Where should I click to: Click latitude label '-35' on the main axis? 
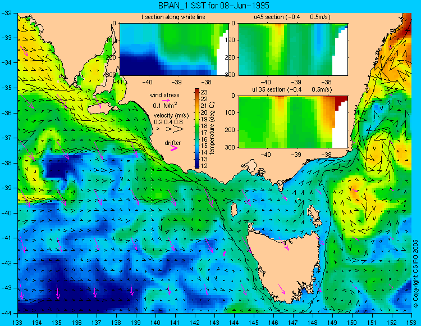(x=6, y=88)
